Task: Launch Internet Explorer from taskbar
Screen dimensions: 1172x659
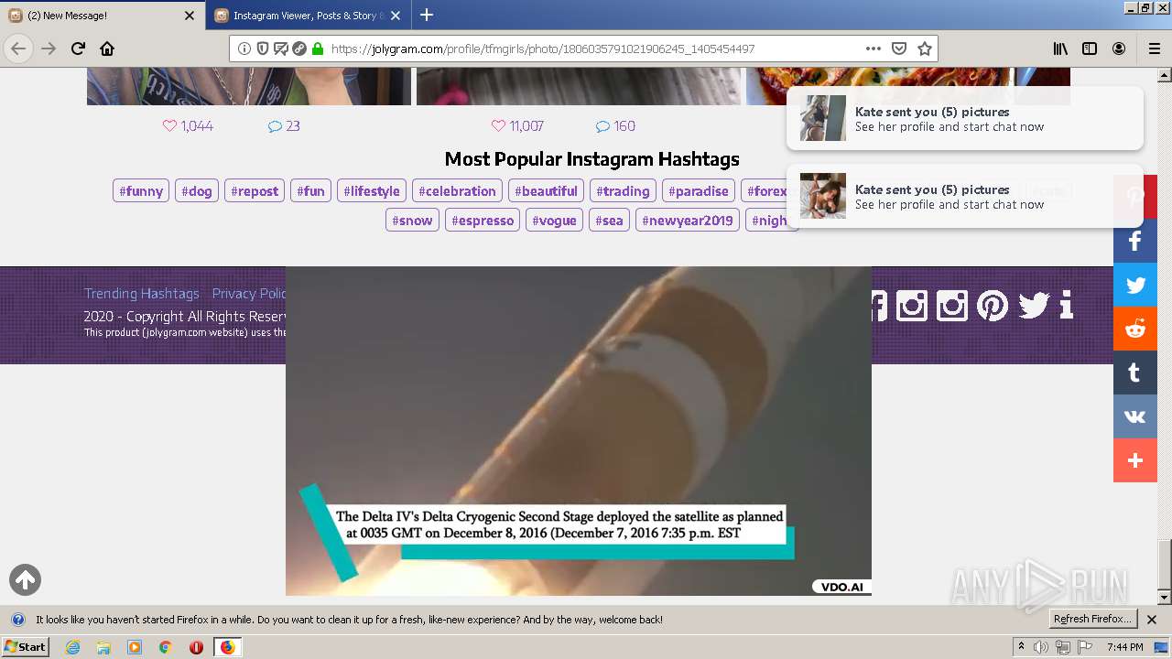Action: (x=72, y=647)
